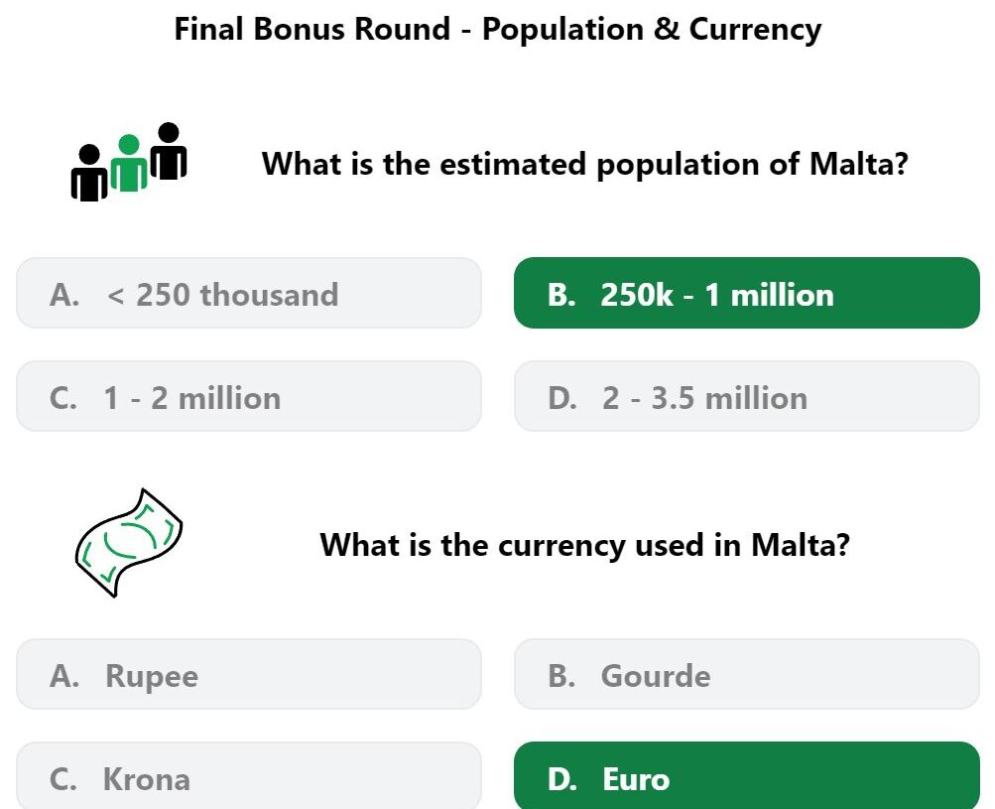Viewport: 995px width, 809px height.
Task: Pick option C. 1 - 2 million
Action: [249, 396]
